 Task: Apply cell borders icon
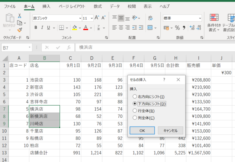tap(61, 28)
